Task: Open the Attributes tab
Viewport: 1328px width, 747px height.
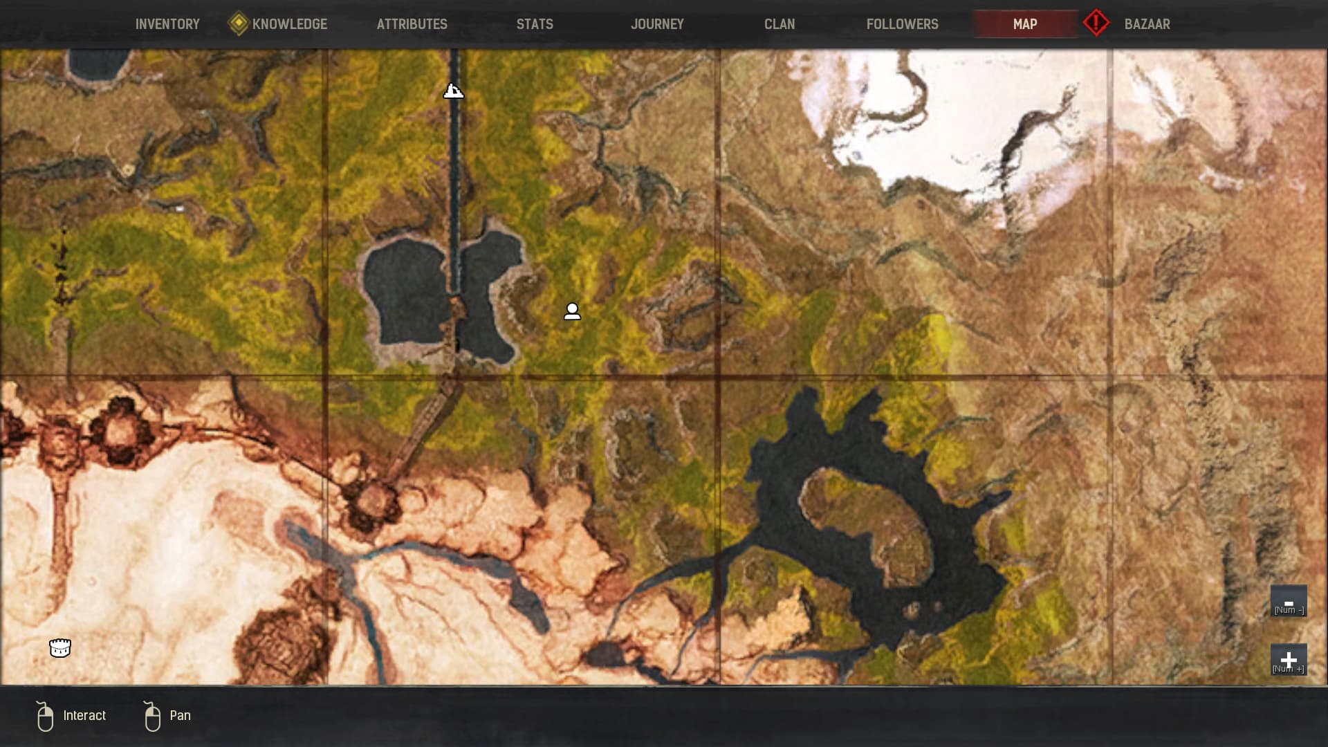Action: [412, 24]
